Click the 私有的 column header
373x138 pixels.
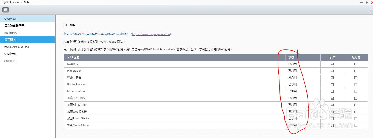[x=356, y=58]
